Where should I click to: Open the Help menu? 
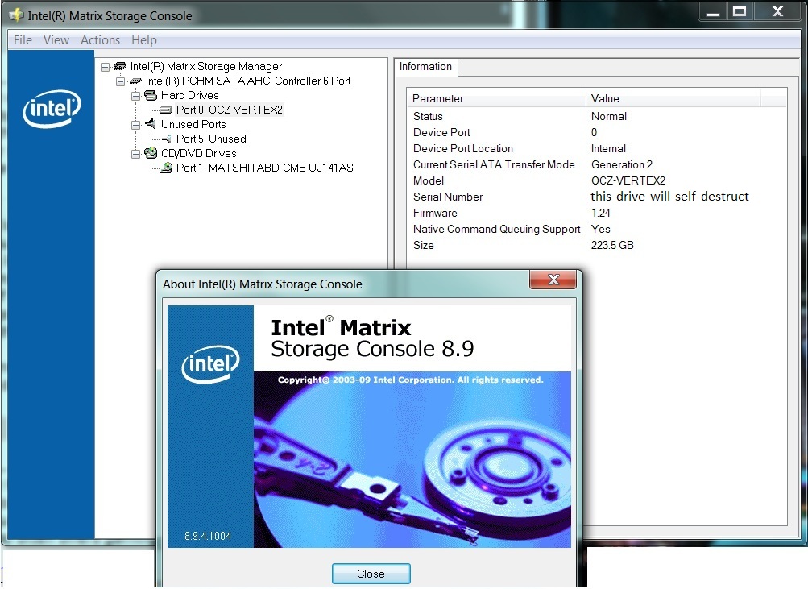click(x=143, y=40)
